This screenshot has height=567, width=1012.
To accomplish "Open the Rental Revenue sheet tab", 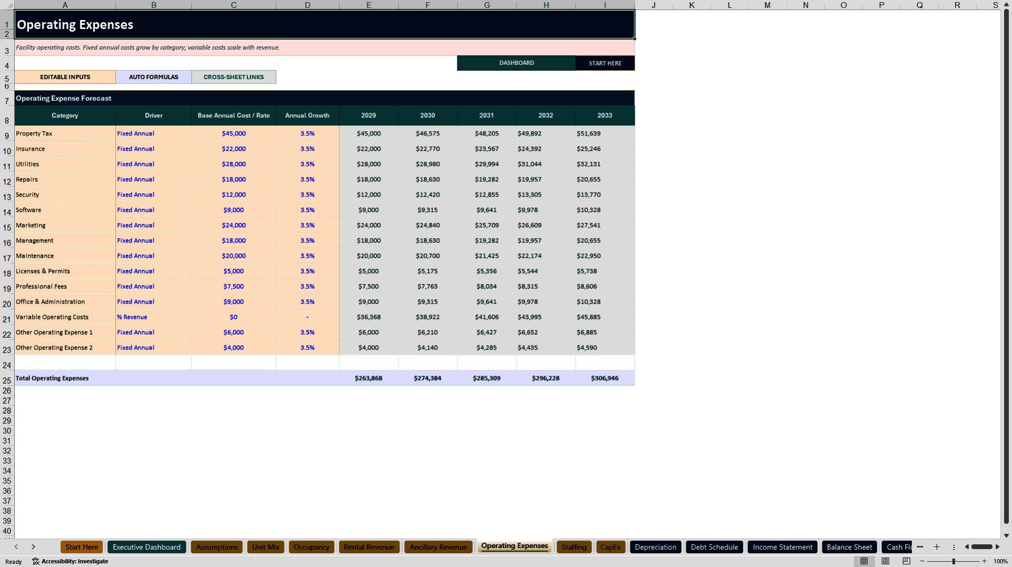I will [369, 547].
